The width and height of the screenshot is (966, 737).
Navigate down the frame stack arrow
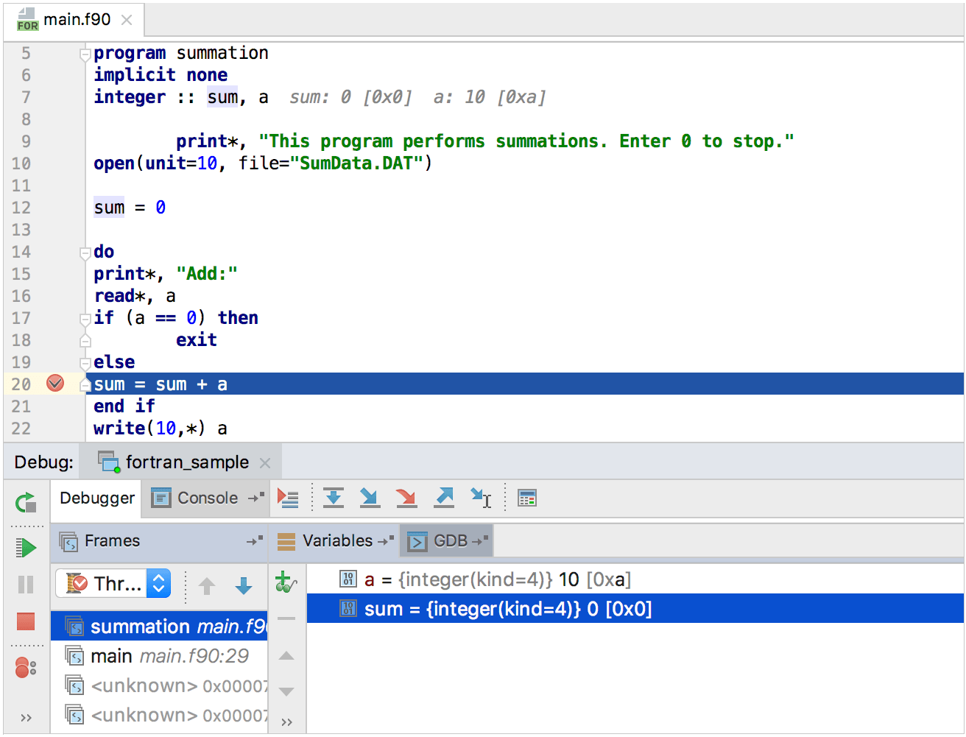click(x=243, y=586)
